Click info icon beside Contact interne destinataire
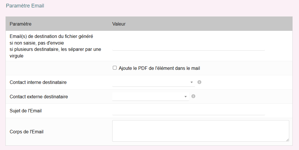 click(x=199, y=82)
